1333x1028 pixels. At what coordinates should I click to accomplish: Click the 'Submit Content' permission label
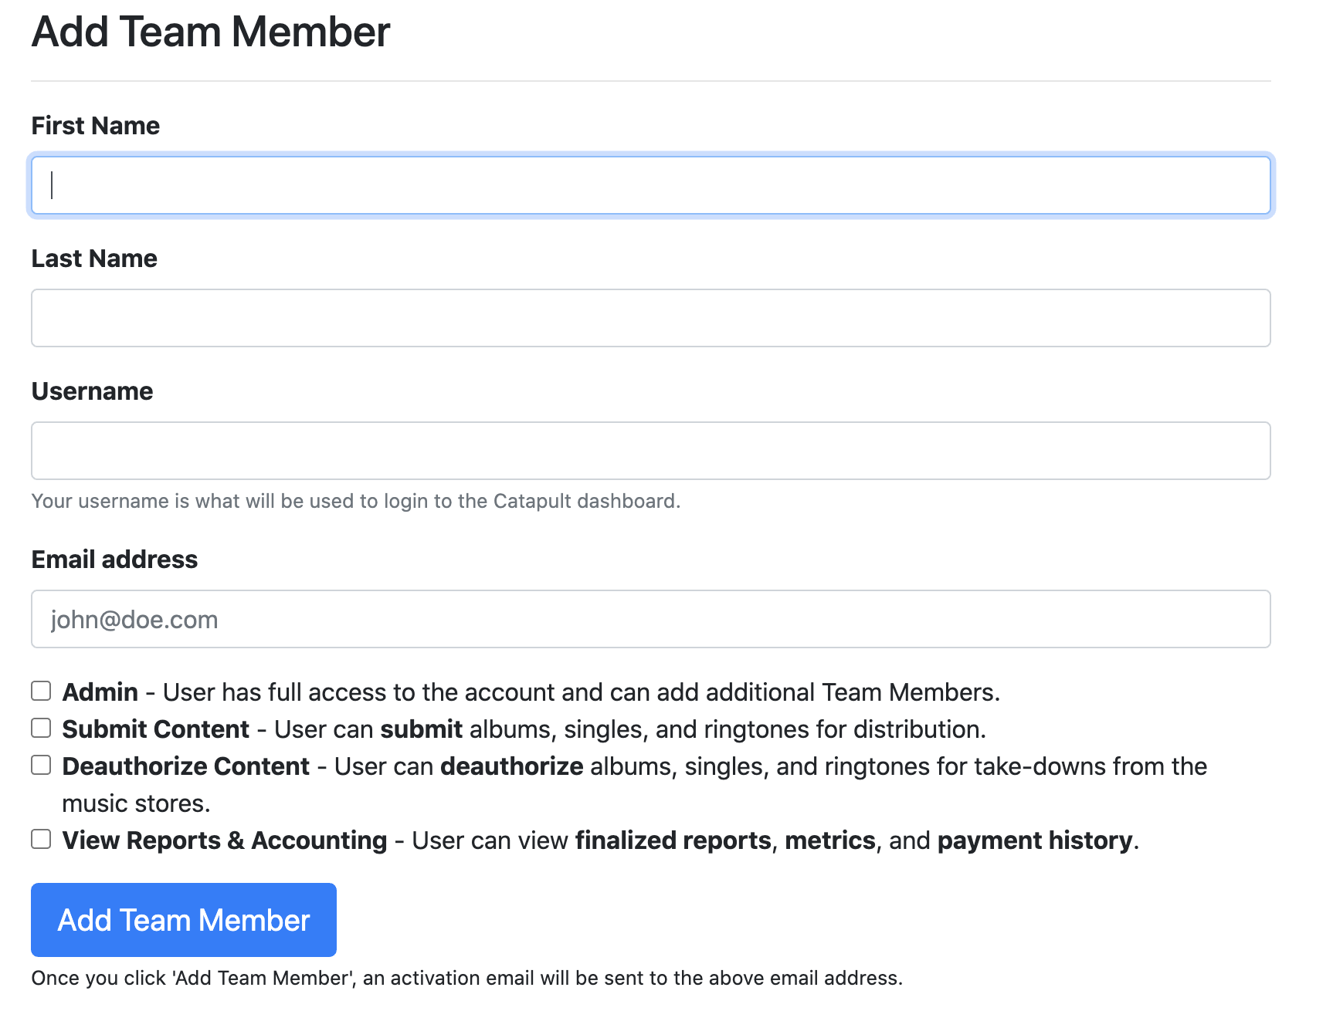pos(156,729)
